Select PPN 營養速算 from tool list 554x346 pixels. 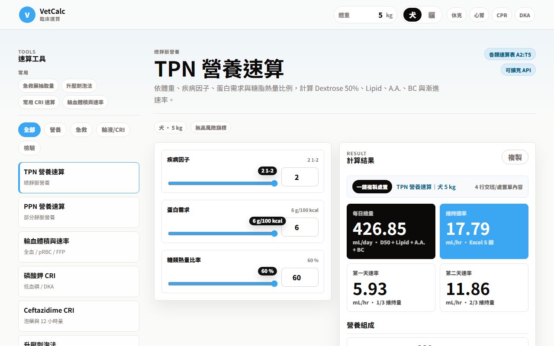pos(79,212)
